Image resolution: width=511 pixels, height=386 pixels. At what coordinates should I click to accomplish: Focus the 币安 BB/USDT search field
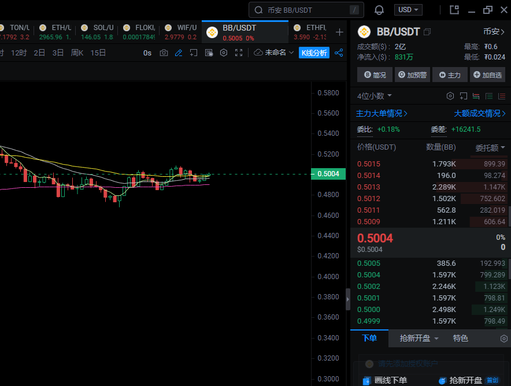point(306,10)
